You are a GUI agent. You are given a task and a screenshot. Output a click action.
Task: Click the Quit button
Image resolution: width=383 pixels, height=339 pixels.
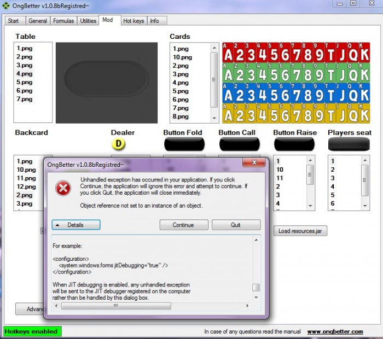click(x=236, y=225)
